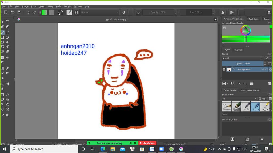This screenshot has width=273, height=153.
Task: Move layer down in the stack
Action: tap(239, 84)
